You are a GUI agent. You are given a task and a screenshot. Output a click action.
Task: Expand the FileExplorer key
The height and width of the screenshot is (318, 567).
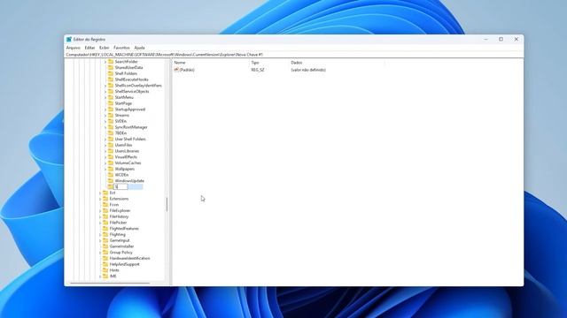point(100,210)
